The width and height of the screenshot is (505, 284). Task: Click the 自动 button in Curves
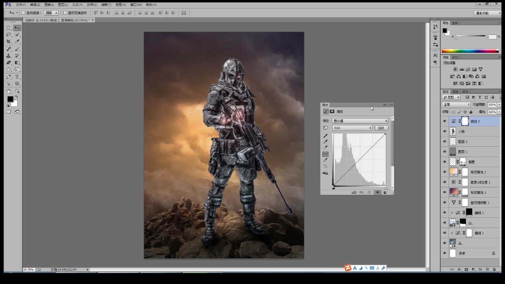(381, 128)
